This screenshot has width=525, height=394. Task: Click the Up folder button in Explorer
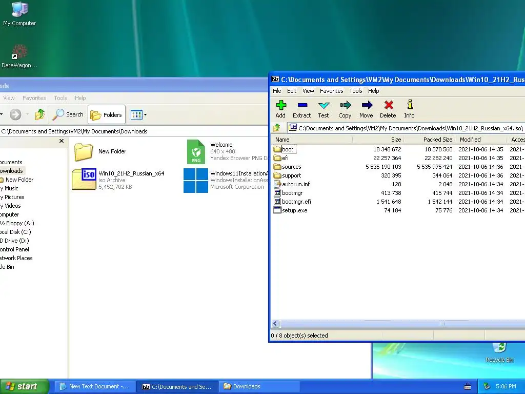[40, 114]
